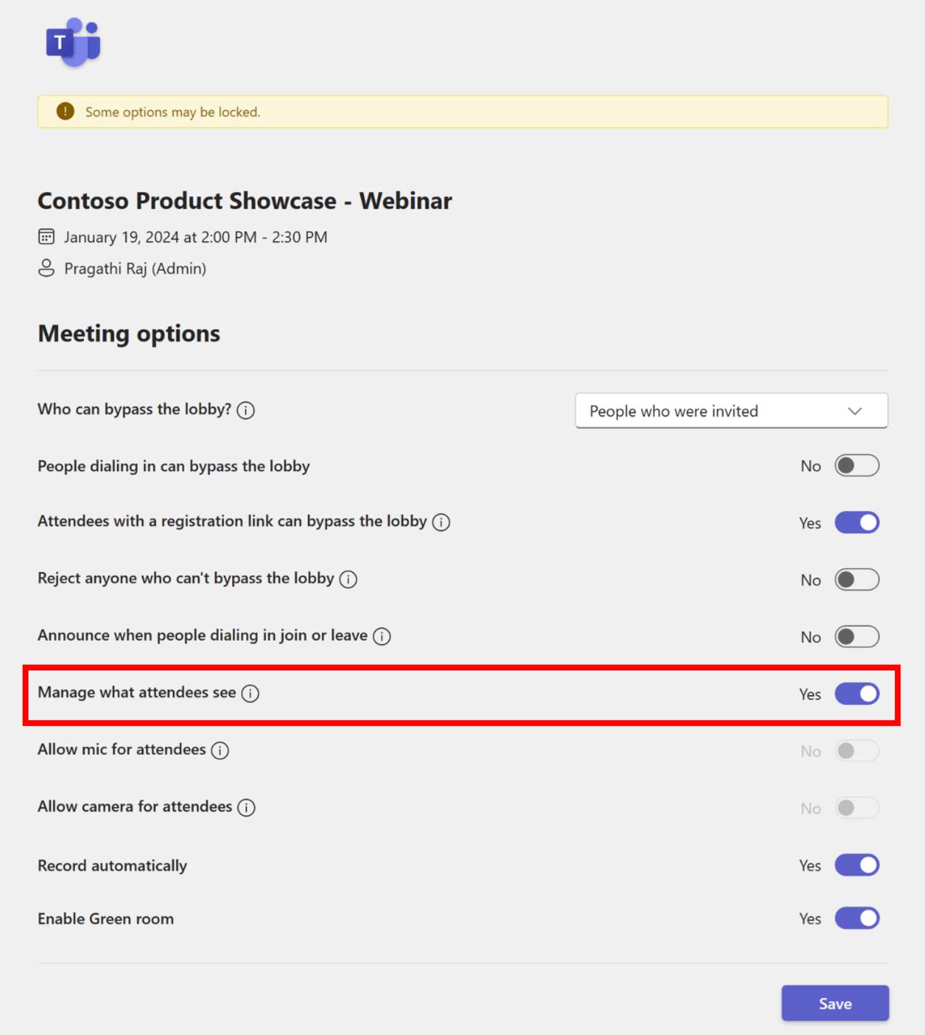The width and height of the screenshot is (925, 1035).
Task: Click the People dialing in can bypass label
Action: pyautogui.click(x=174, y=466)
